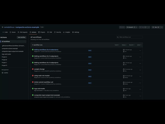The height and width of the screenshot is (124, 165).
Task: Go to the Security tab
Action: coord(57,32)
